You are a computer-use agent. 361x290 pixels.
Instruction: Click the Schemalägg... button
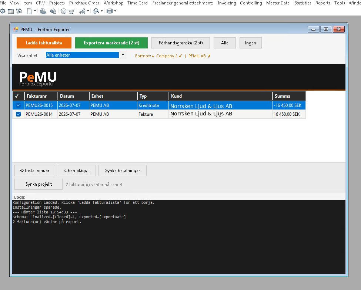click(77, 171)
